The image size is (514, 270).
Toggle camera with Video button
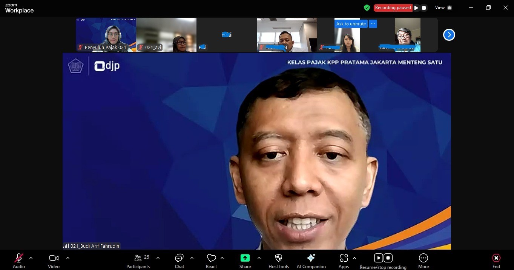[x=54, y=258]
